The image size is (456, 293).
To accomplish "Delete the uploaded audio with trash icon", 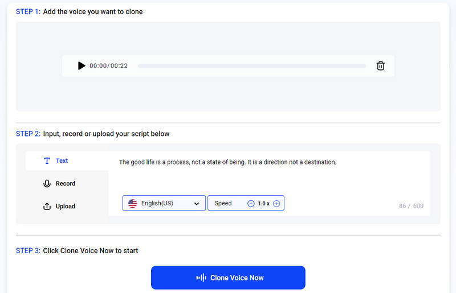I will pyautogui.click(x=381, y=66).
